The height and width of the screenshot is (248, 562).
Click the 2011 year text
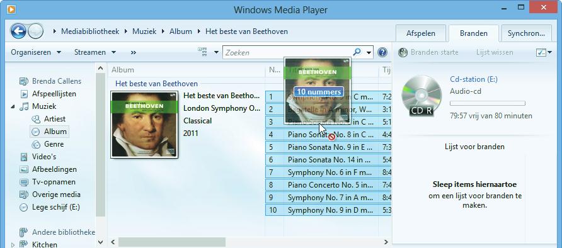(191, 133)
